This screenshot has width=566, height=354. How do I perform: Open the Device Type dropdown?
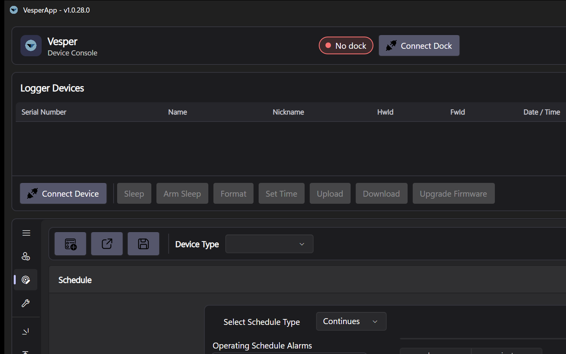click(x=269, y=244)
